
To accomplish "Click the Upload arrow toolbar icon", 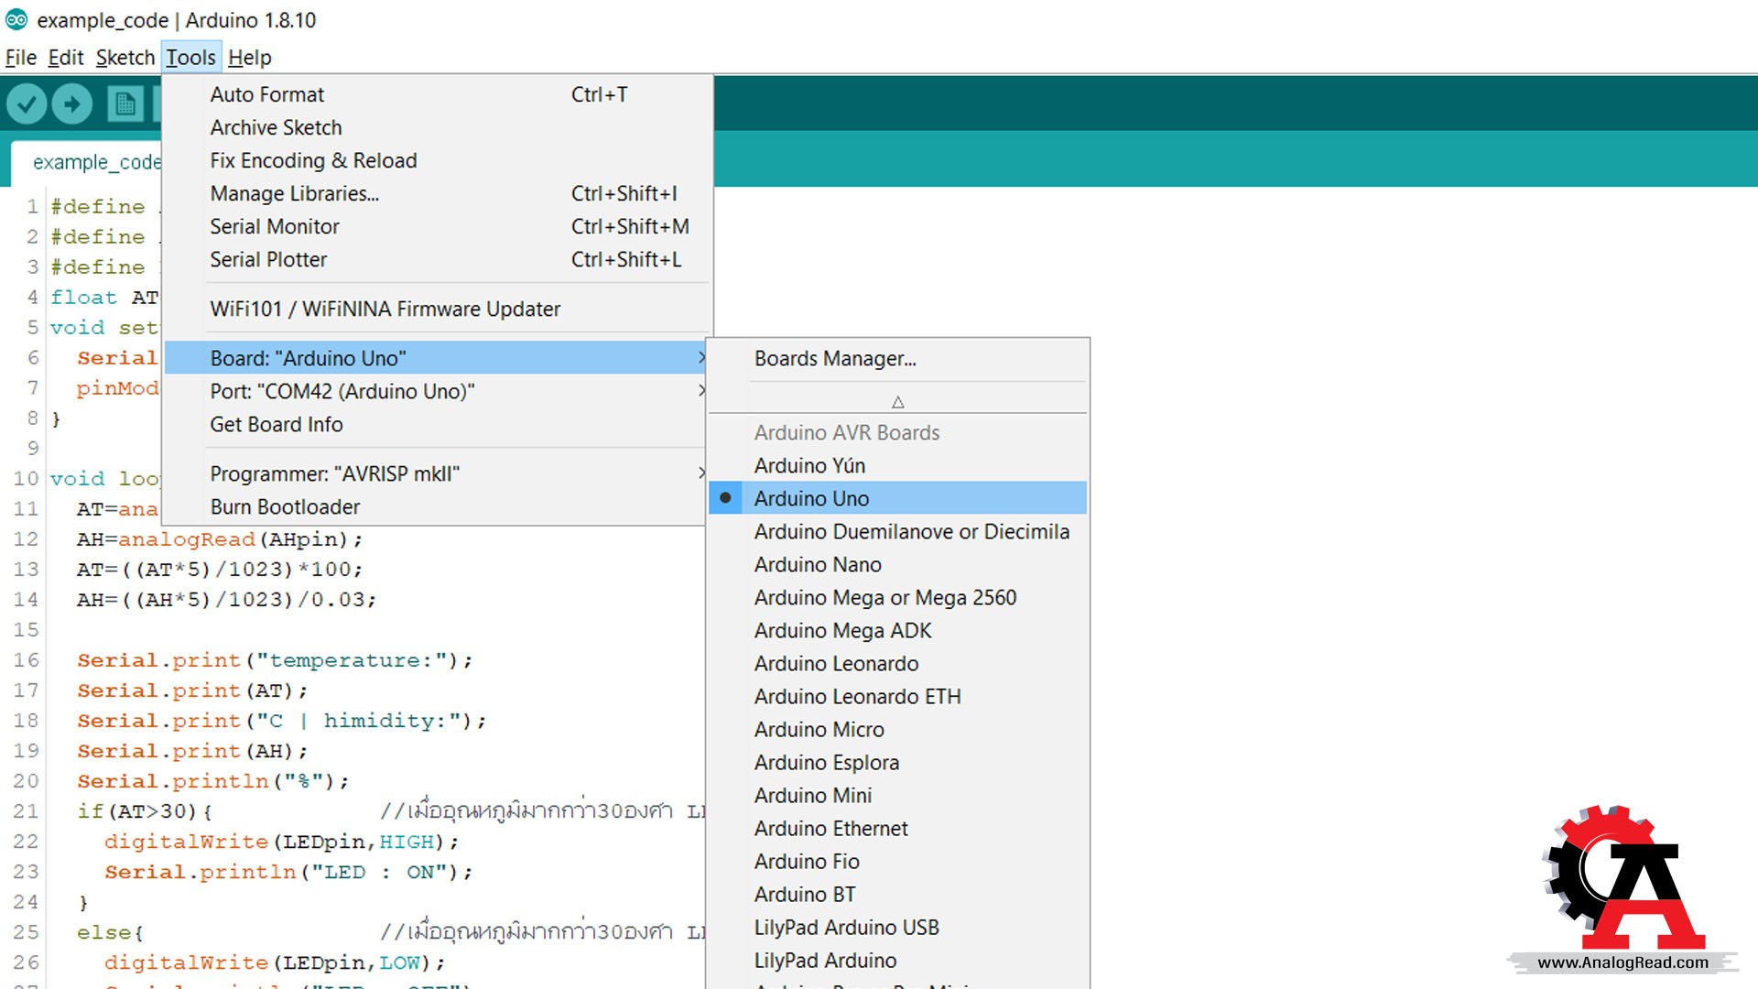I will [x=72, y=103].
